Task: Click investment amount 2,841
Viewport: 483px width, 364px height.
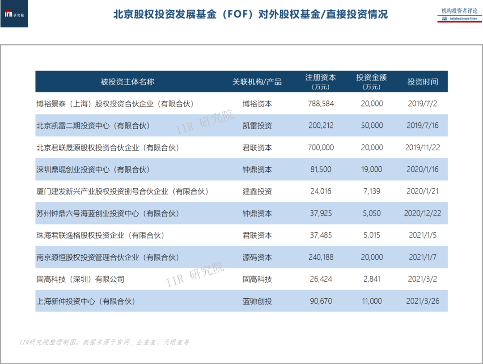Action: [x=372, y=279]
